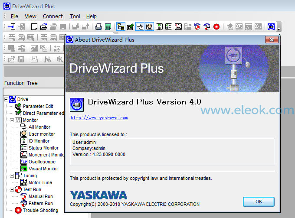Select Parameter Edit in Function Tree
This screenshot has height=218, width=295.
pyautogui.click(x=38, y=106)
